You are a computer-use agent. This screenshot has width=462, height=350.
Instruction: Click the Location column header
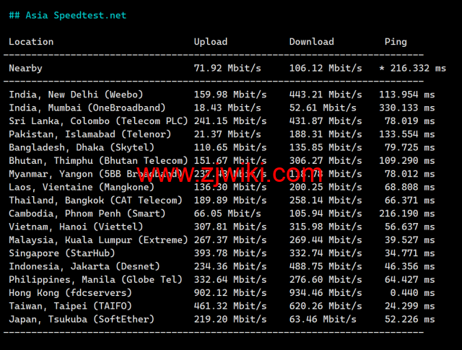(x=31, y=42)
